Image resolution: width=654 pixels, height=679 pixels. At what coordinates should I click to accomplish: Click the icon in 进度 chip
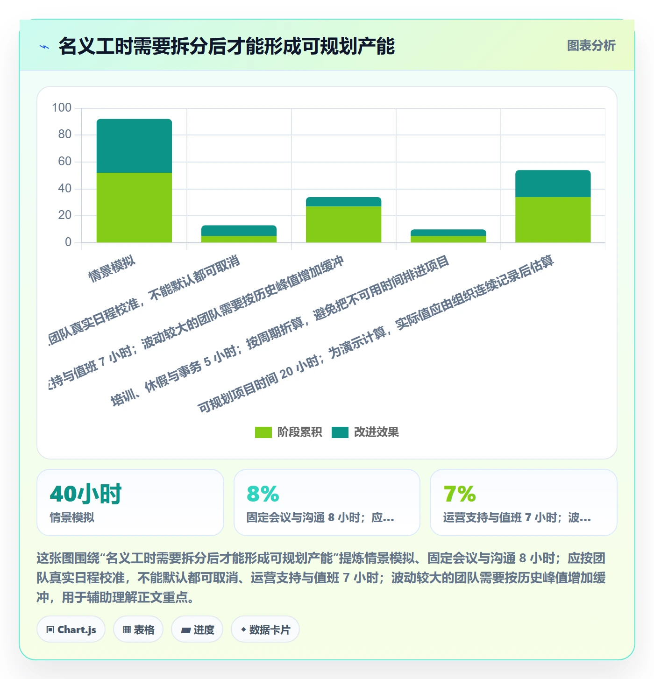185,630
